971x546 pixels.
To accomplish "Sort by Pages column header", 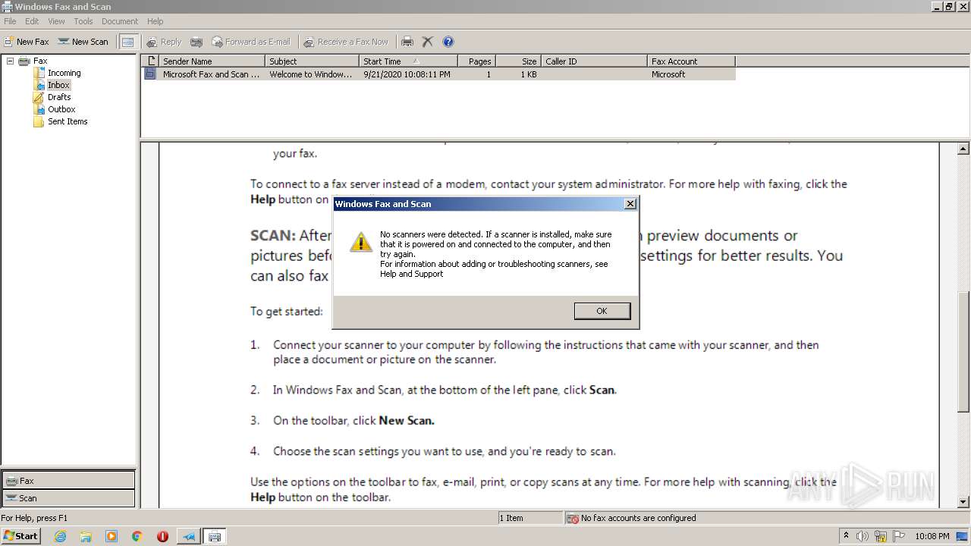I will point(477,61).
